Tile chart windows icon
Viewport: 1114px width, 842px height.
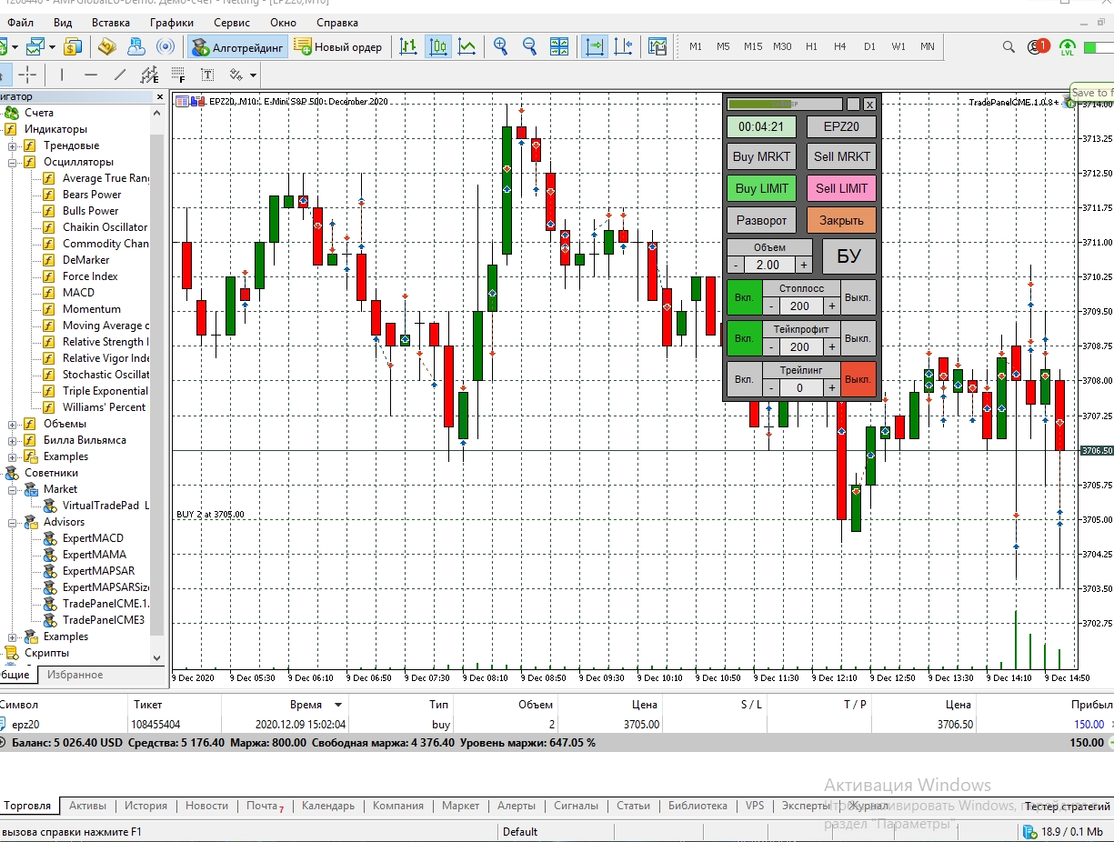[559, 46]
